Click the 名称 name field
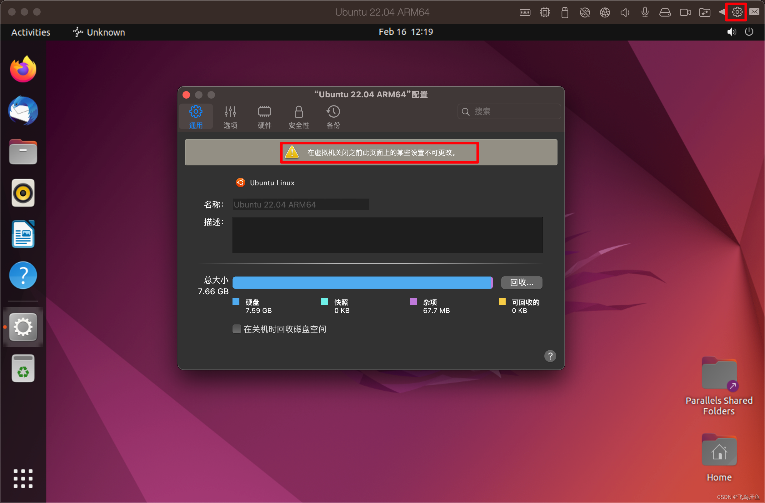The height and width of the screenshot is (503, 765). click(x=301, y=204)
